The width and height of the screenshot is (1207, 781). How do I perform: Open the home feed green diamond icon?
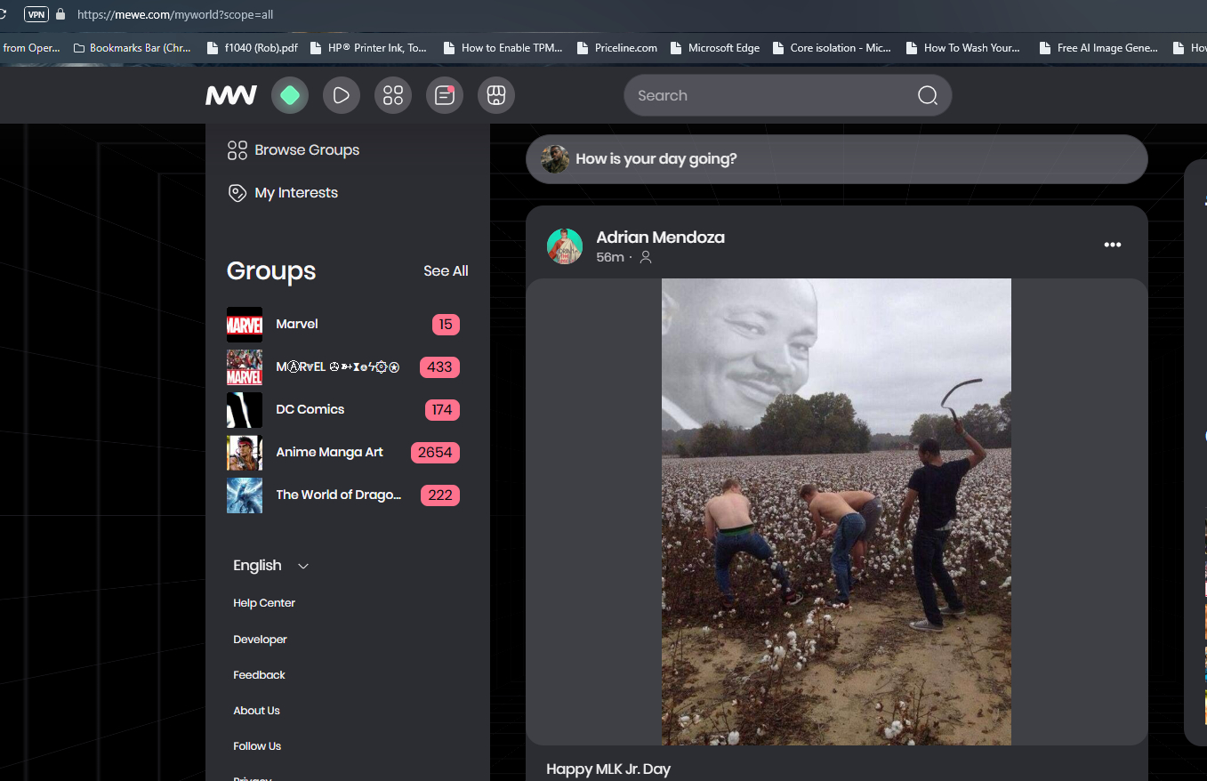[290, 95]
